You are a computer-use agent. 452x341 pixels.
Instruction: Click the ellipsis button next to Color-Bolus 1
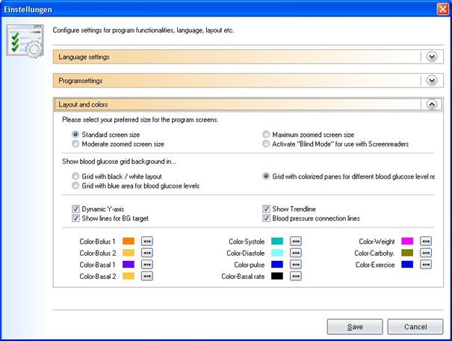pos(147,242)
